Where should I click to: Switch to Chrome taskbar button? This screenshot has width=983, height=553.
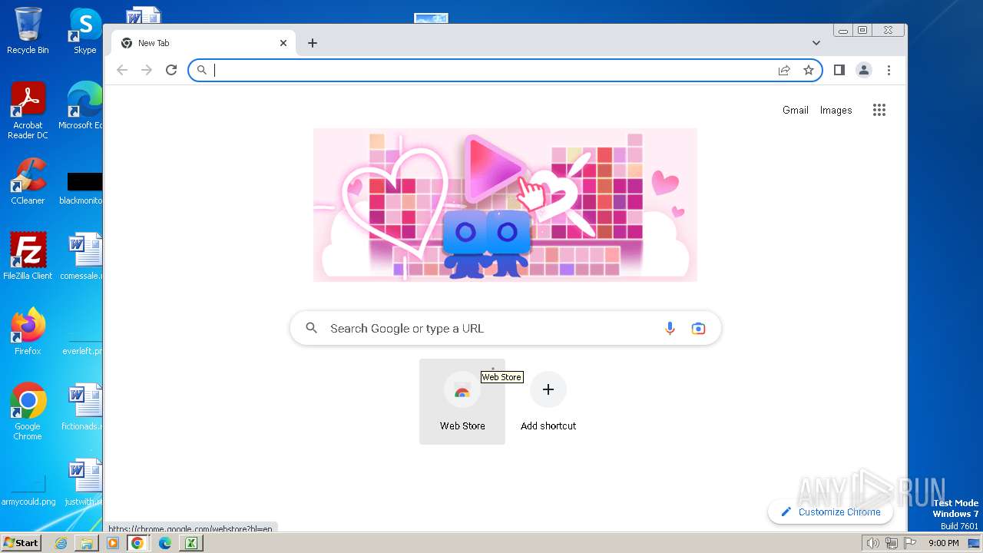tap(137, 543)
